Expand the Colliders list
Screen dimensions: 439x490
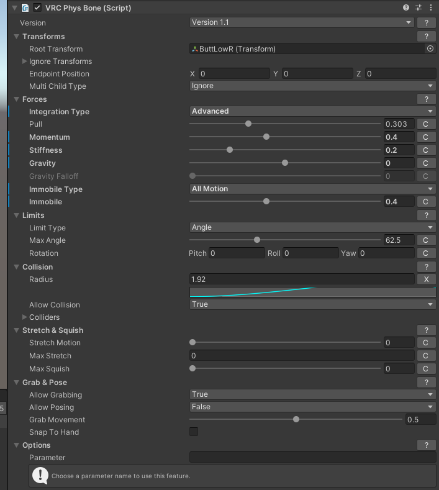click(24, 317)
